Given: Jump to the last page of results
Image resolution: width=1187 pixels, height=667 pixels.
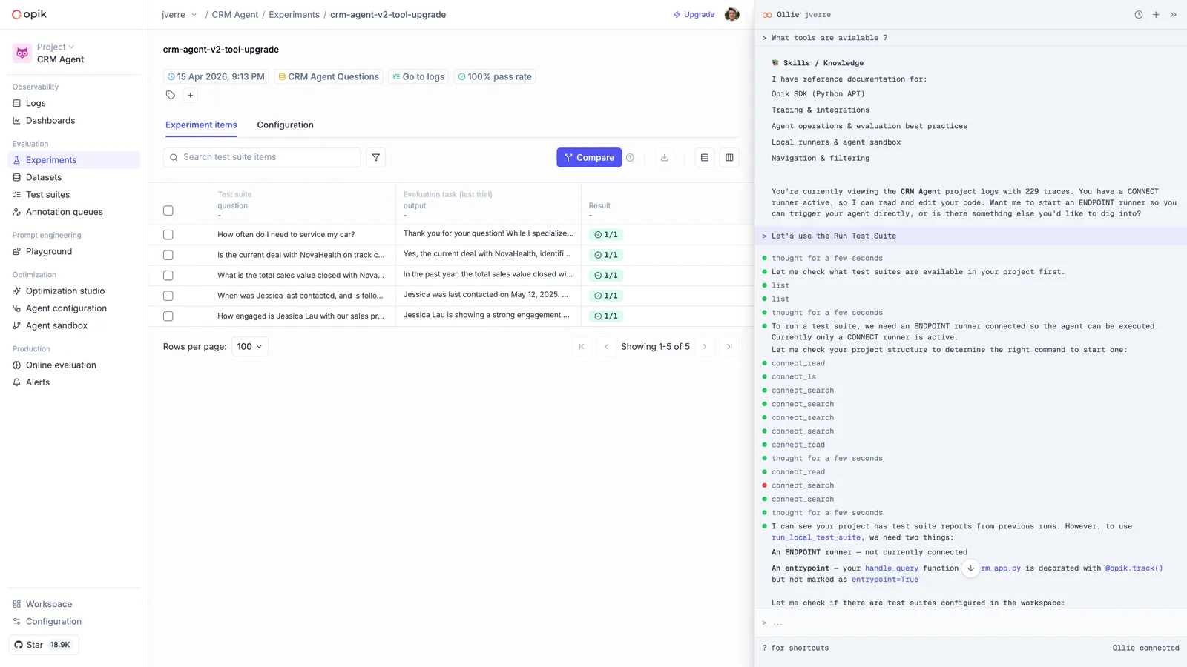Looking at the screenshot, I should tap(729, 346).
